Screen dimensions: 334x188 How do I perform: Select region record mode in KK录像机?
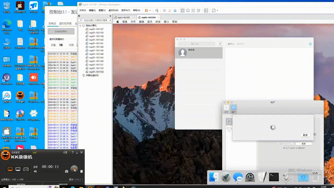click(x=18, y=169)
